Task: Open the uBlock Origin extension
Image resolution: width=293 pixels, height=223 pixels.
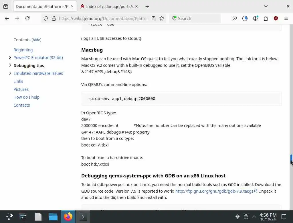Action: (x=276, y=18)
